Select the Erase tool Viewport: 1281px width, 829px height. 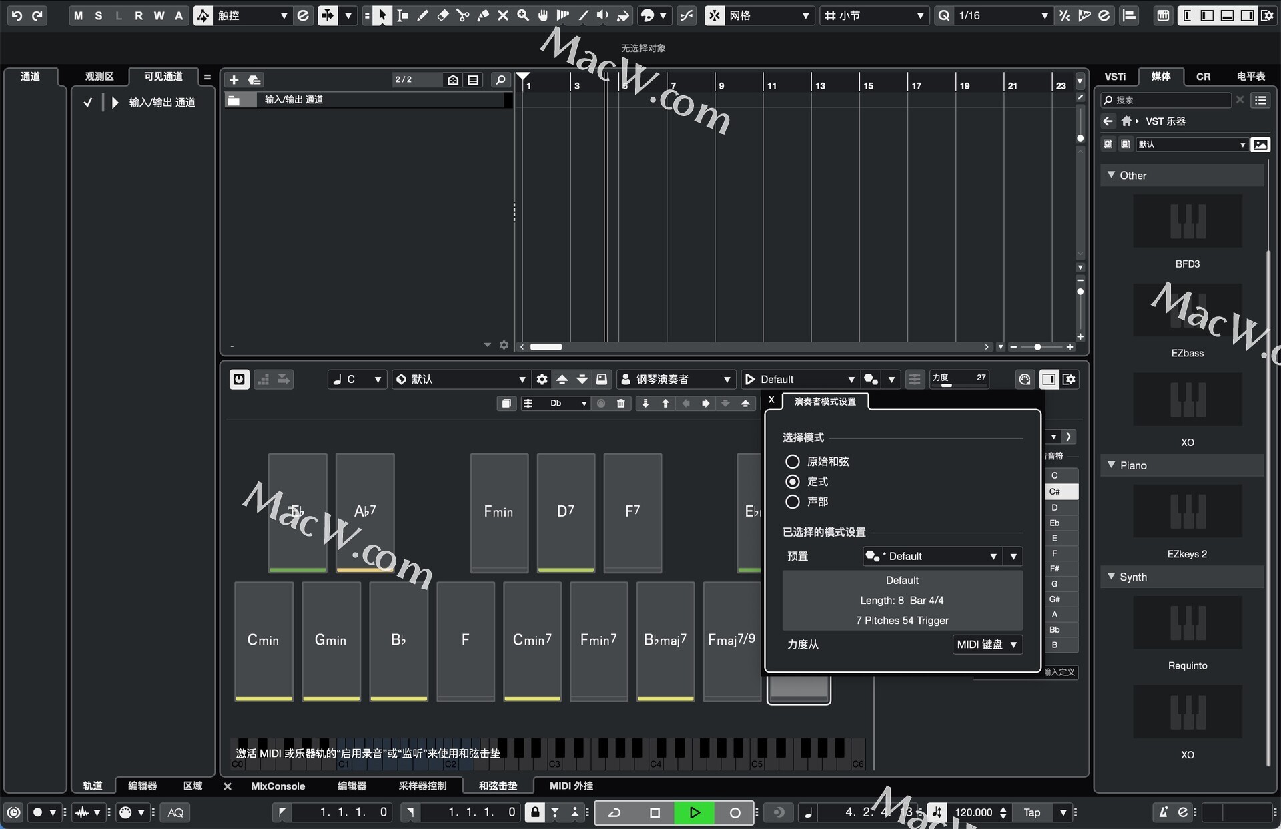[x=442, y=15]
